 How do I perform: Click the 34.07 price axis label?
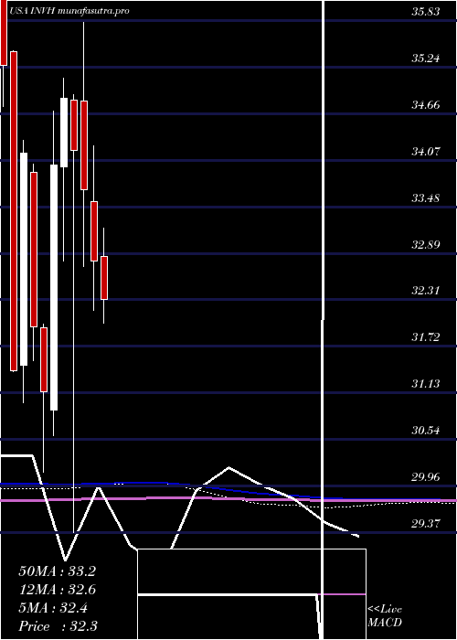coord(426,152)
